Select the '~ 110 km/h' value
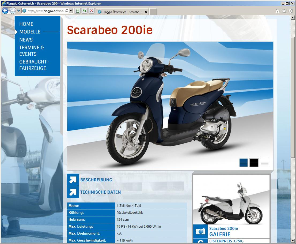This screenshot has width=296, height=244. tap(125, 241)
